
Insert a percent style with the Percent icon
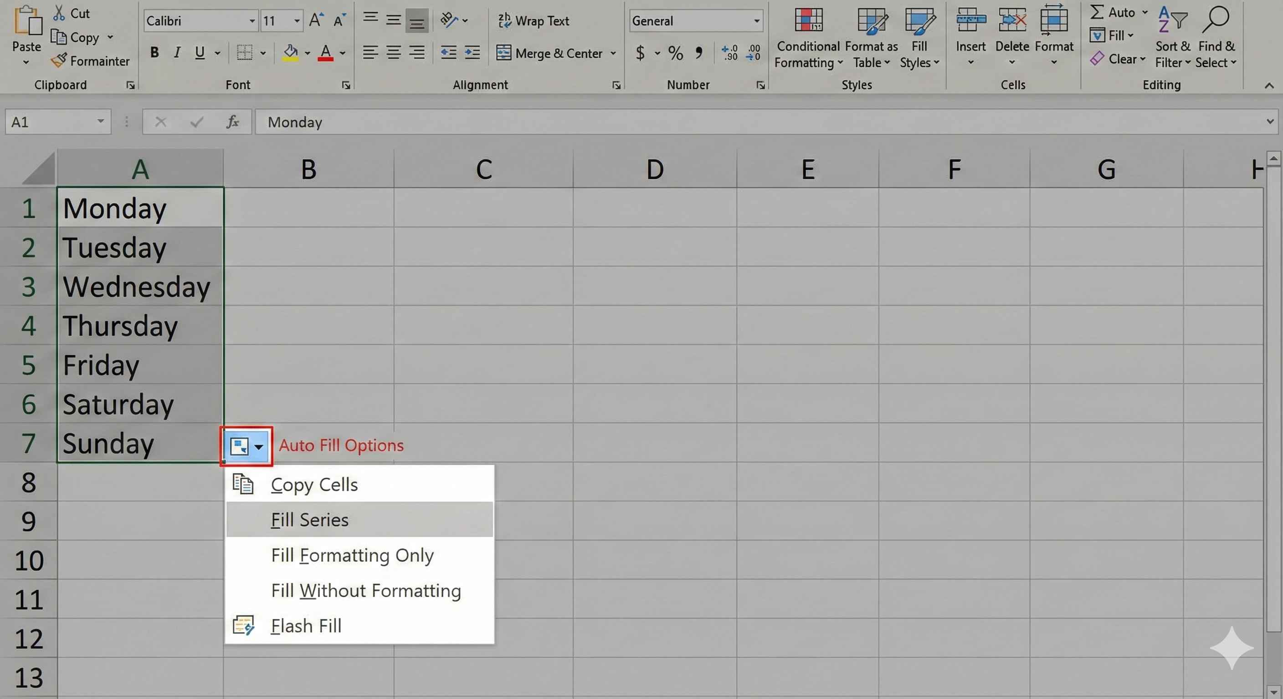click(x=675, y=53)
